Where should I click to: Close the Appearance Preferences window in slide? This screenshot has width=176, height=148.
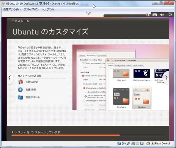(108, 60)
